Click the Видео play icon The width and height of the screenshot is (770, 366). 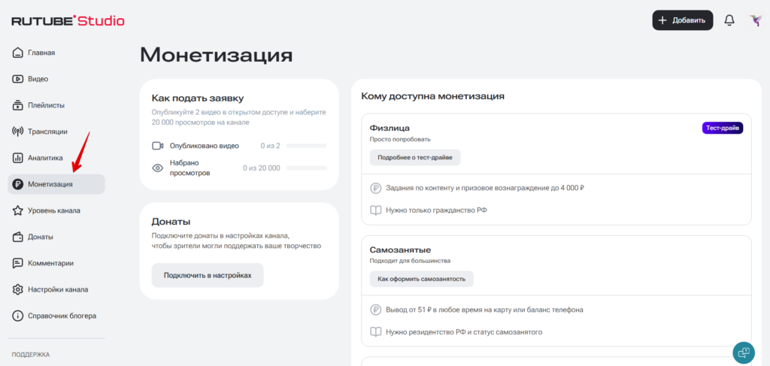(18, 79)
